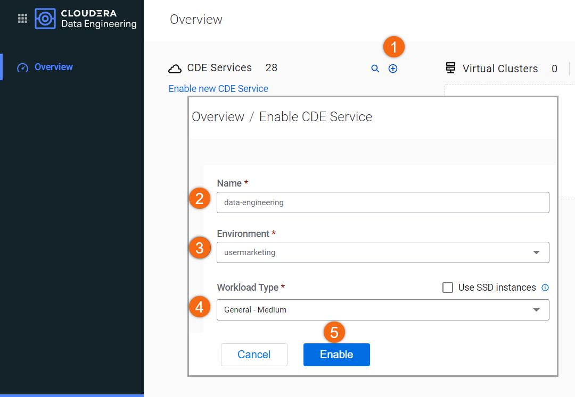Search CDE Services with magnifier icon
Screen dimensions: 575x397
click(375, 69)
